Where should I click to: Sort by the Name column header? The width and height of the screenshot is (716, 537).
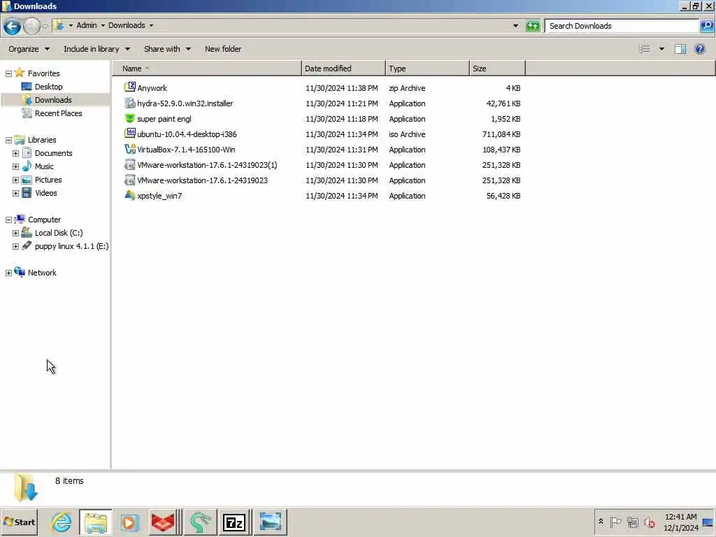[207, 69]
